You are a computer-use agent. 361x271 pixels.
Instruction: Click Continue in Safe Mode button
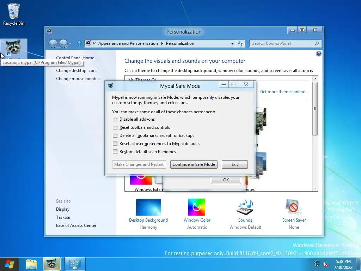click(x=194, y=164)
